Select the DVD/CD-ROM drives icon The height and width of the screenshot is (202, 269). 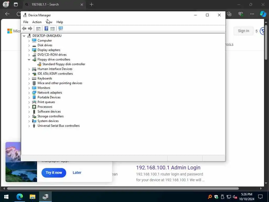(x=34, y=55)
